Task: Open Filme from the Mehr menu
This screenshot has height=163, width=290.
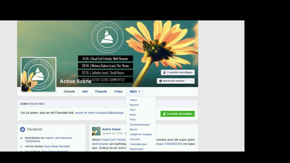Action: (133, 120)
